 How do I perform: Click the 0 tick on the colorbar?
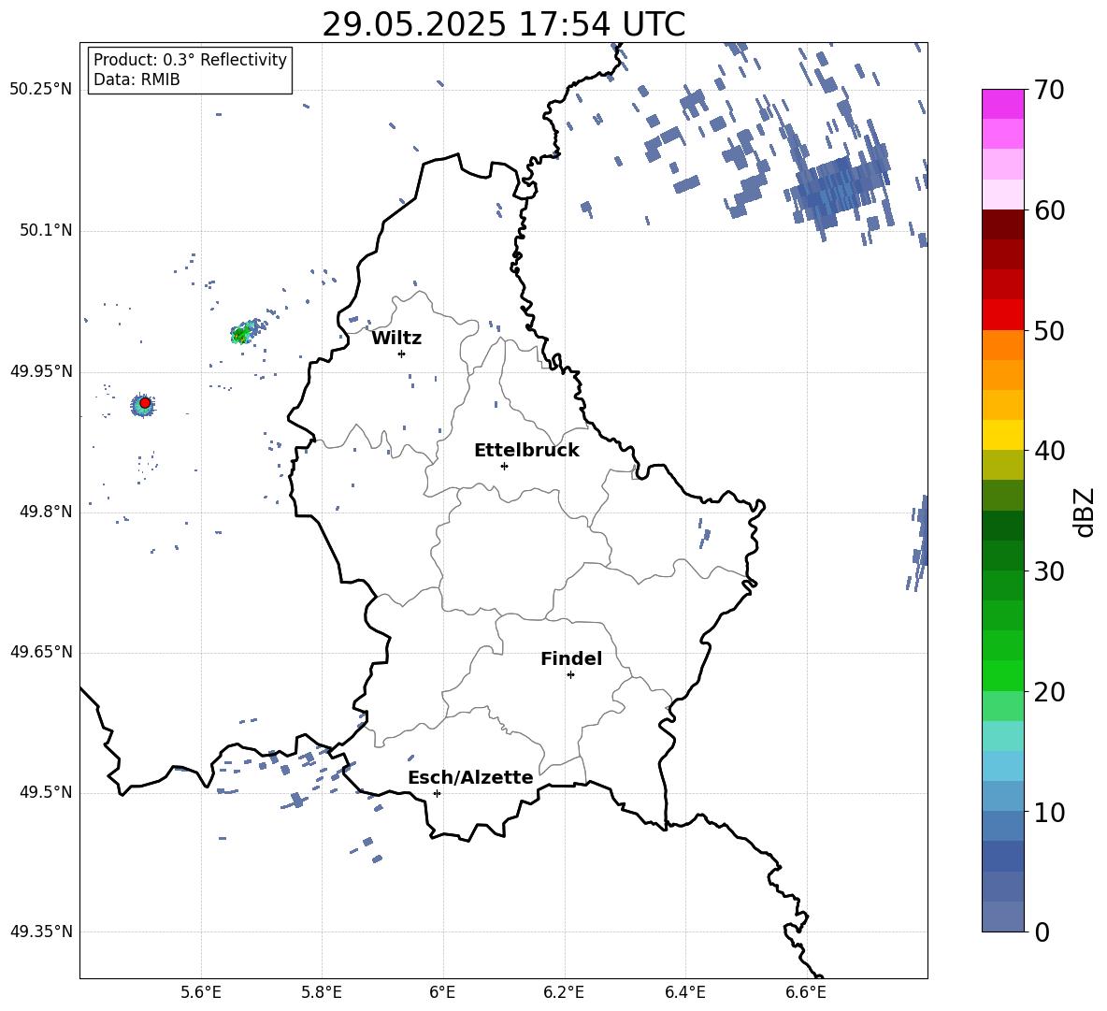click(1042, 932)
